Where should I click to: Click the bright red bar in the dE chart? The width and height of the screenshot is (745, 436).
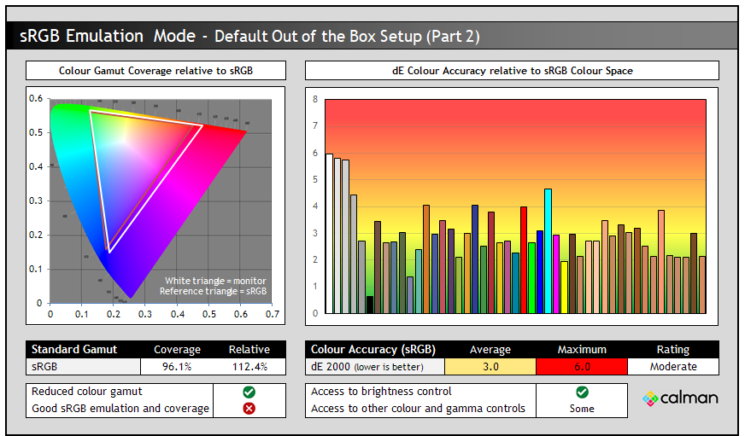coord(524,259)
